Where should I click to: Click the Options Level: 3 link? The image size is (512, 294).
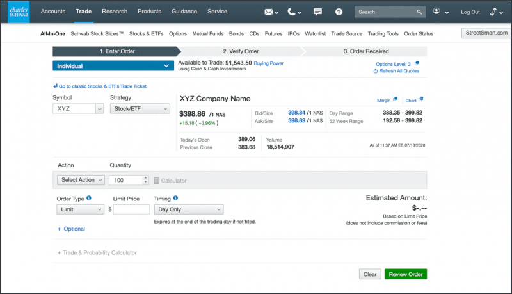coord(393,64)
